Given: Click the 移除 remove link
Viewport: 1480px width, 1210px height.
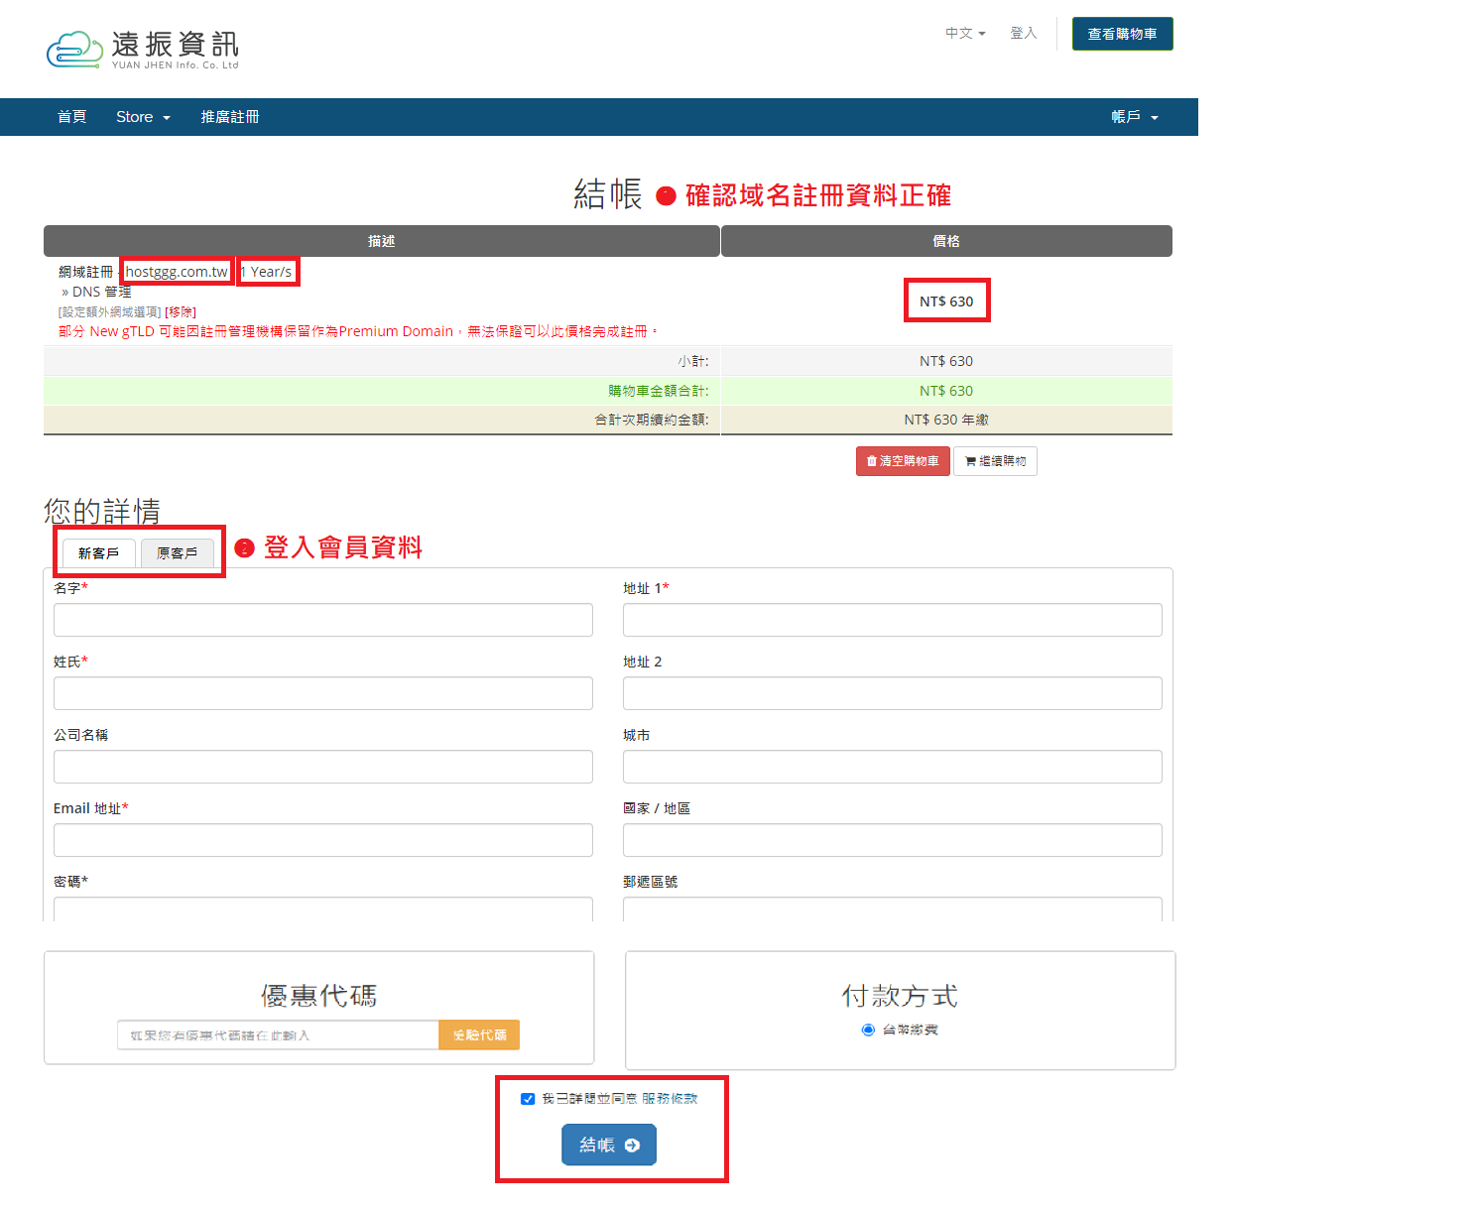Looking at the screenshot, I should point(181,312).
